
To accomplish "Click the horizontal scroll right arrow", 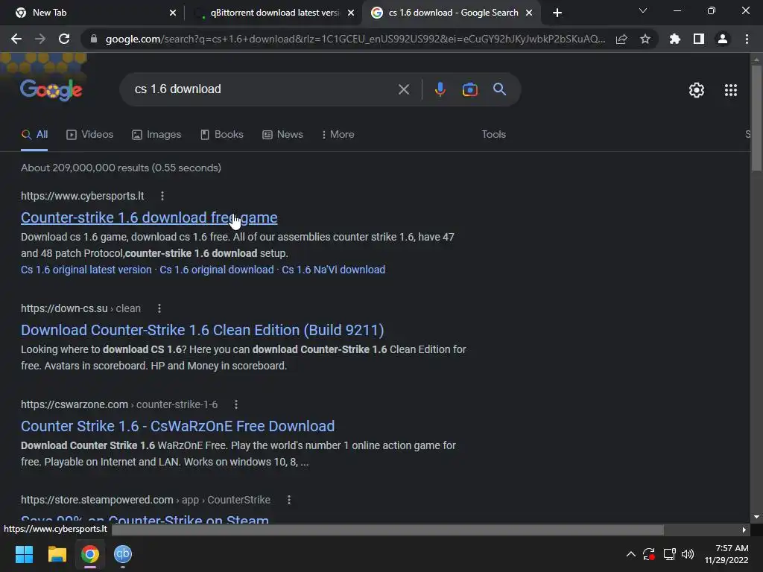I will coord(744,530).
